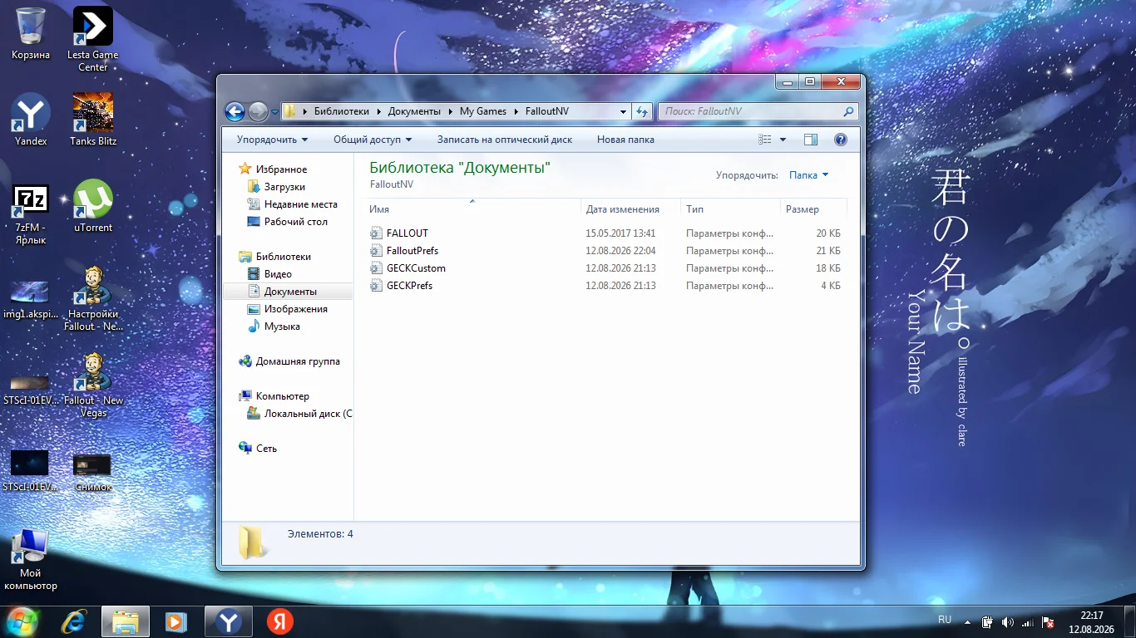Create a Новая папка
This screenshot has width=1136, height=638.
pos(625,140)
